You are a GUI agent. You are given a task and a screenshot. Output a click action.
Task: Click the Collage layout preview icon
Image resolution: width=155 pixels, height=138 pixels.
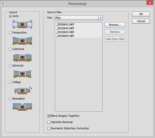pos(23,90)
